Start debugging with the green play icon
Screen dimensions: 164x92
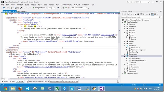(34, 8)
